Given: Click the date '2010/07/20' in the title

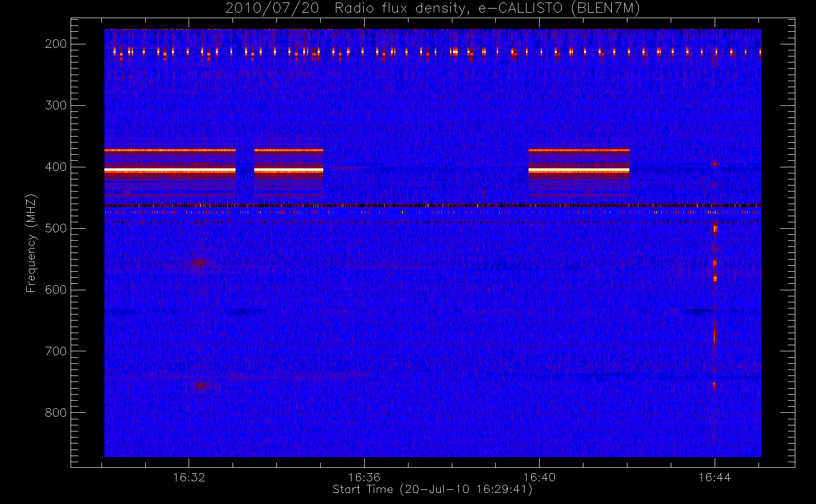Looking at the screenshot, I should click(x=272, y=8).
